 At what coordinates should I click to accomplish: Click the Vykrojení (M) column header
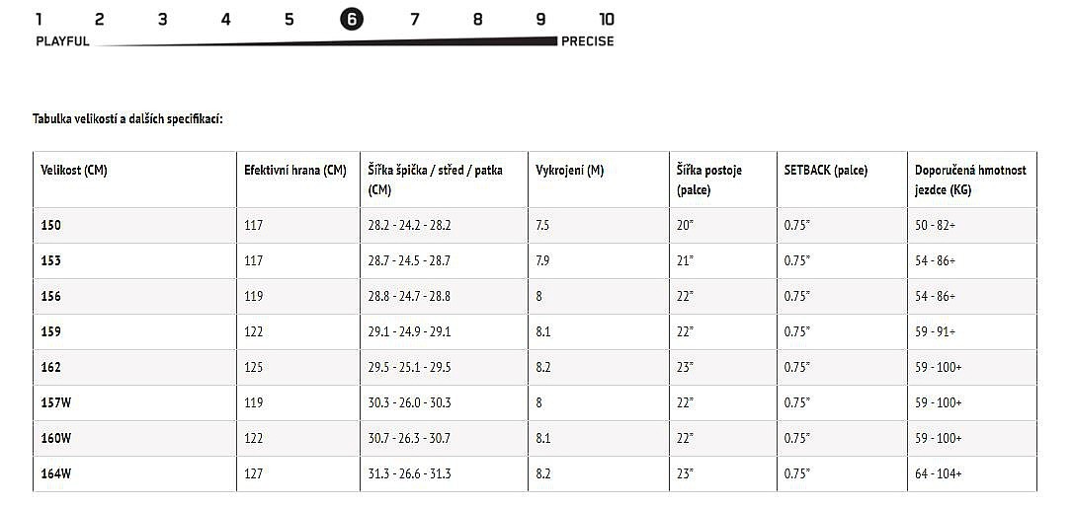pos(569,171)
